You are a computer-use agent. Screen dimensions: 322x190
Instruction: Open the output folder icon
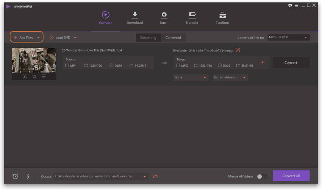coord(155,176)
